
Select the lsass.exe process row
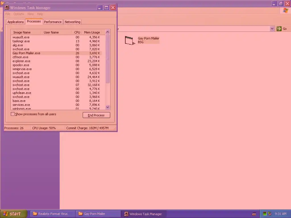point(57,101)
